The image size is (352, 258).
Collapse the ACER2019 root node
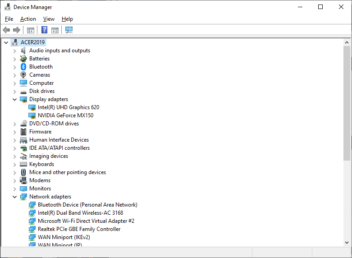(6, 42)
